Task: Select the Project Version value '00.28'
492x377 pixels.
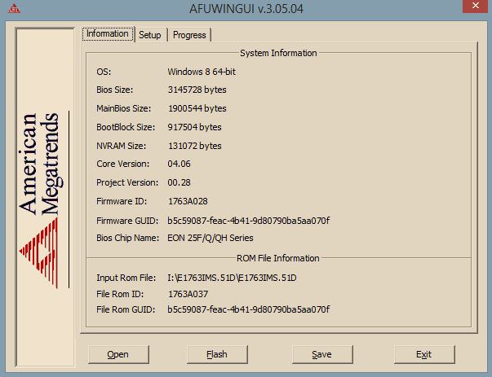Action: click(x=179, y=182)
